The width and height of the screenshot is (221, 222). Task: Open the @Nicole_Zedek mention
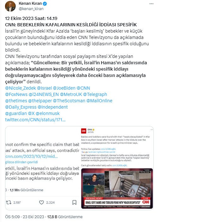tap(21, 88)
